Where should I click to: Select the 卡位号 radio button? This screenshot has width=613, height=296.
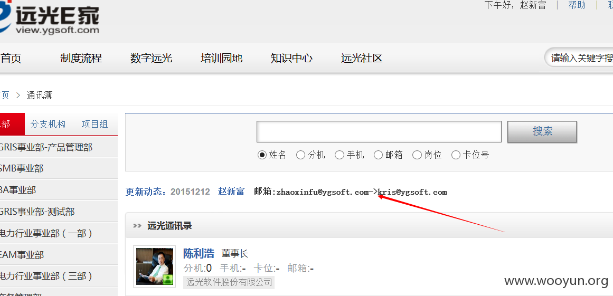[456, 155]
